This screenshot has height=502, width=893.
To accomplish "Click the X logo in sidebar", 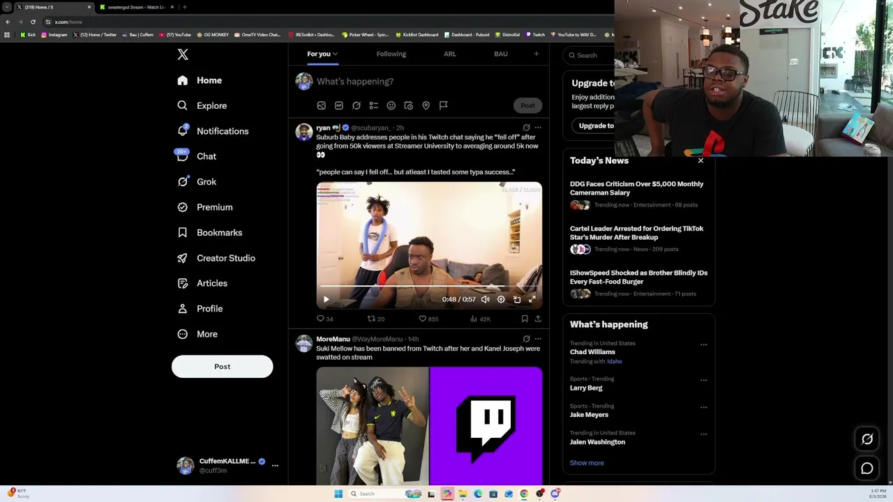I will point(183,54).
